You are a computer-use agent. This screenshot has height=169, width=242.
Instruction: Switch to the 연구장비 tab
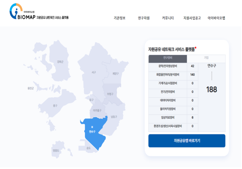tap(168, 59)
